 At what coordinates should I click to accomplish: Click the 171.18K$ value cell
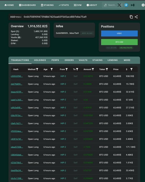pyautogui.click(x=131, y=147)
